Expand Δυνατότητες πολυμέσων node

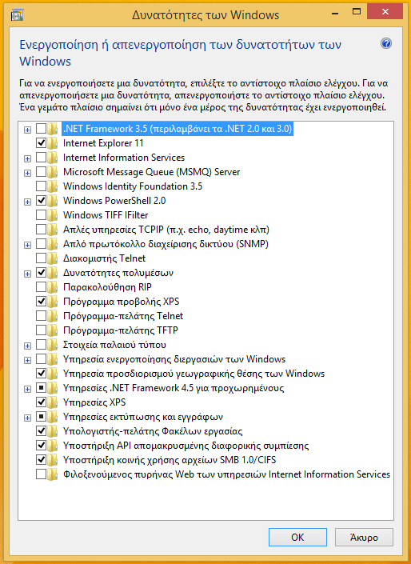(27, 274)
